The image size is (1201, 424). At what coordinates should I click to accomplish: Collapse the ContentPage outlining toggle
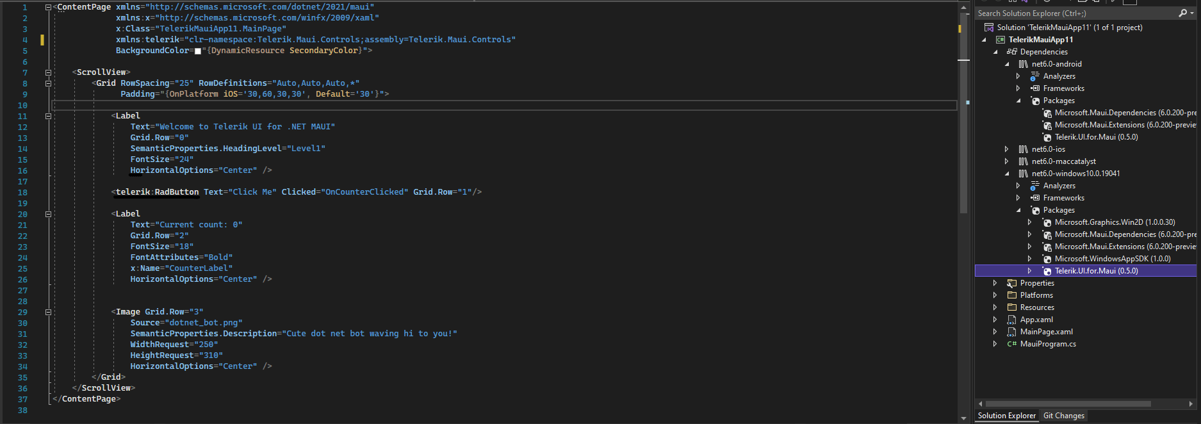point(48,8)
